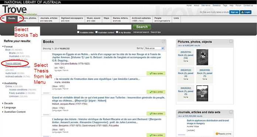The image size is (257, 137).
Task: Expand Pictures, photos, objects panel icon
Action: (231, 42)
